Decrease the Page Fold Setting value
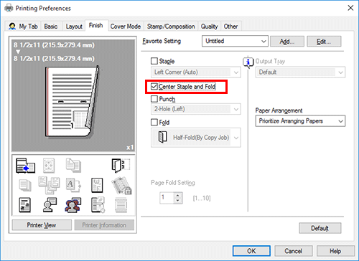The width and height of the screenshot is (359, 261). tap(178, 201)
